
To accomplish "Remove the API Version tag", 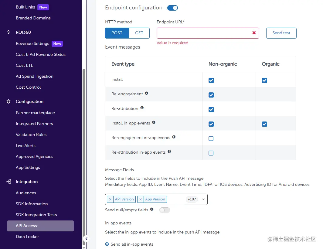I will pos(110,199).
